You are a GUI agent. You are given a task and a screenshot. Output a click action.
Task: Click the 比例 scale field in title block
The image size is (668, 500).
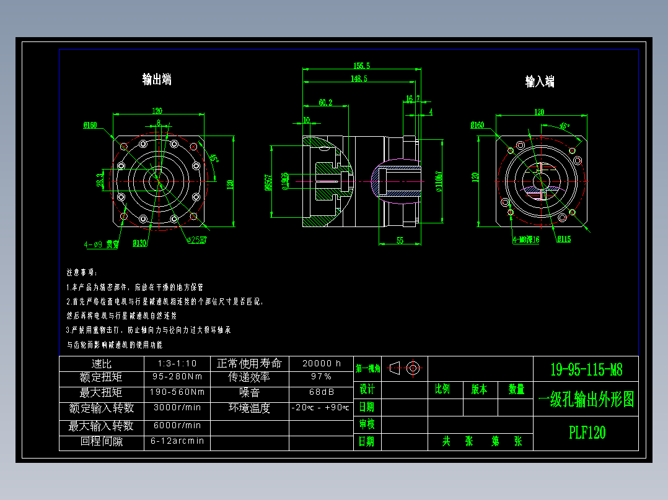442,390
